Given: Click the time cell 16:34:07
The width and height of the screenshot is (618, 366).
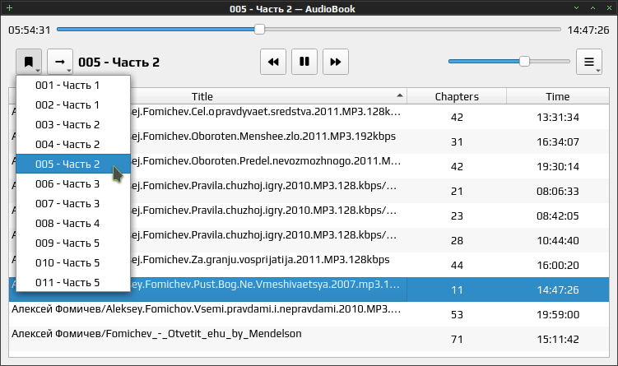Looking at the screenshot, I should pyautogui.click(x=558, y=141).
